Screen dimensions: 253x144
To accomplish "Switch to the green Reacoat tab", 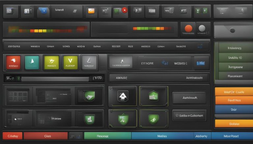I will [108, 136].
